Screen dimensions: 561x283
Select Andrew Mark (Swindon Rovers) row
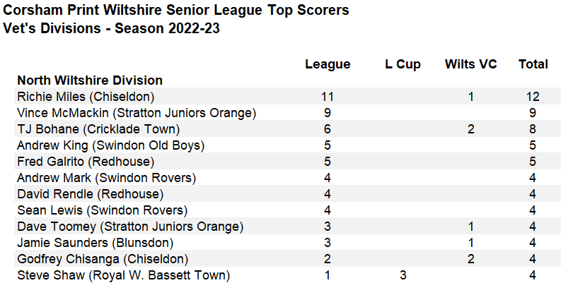(287, 178)
